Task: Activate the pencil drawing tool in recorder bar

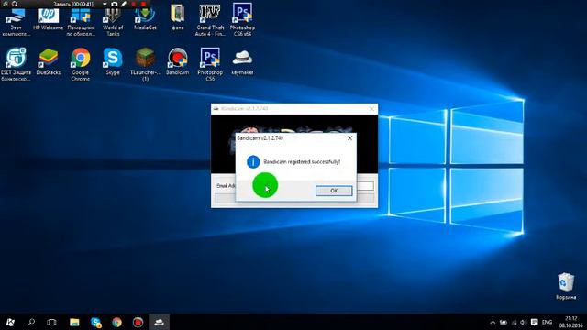Action: coord(124,4)
